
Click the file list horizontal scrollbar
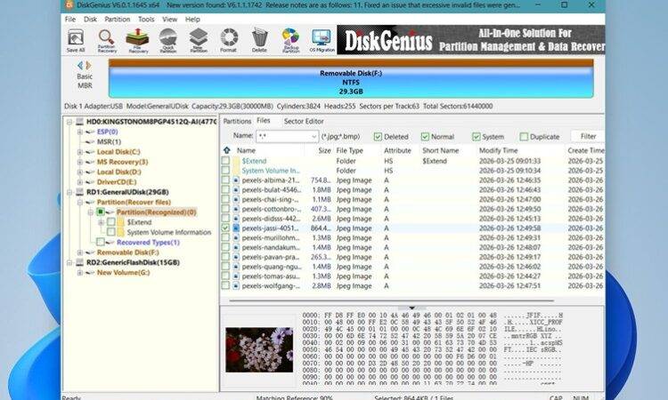392,300
